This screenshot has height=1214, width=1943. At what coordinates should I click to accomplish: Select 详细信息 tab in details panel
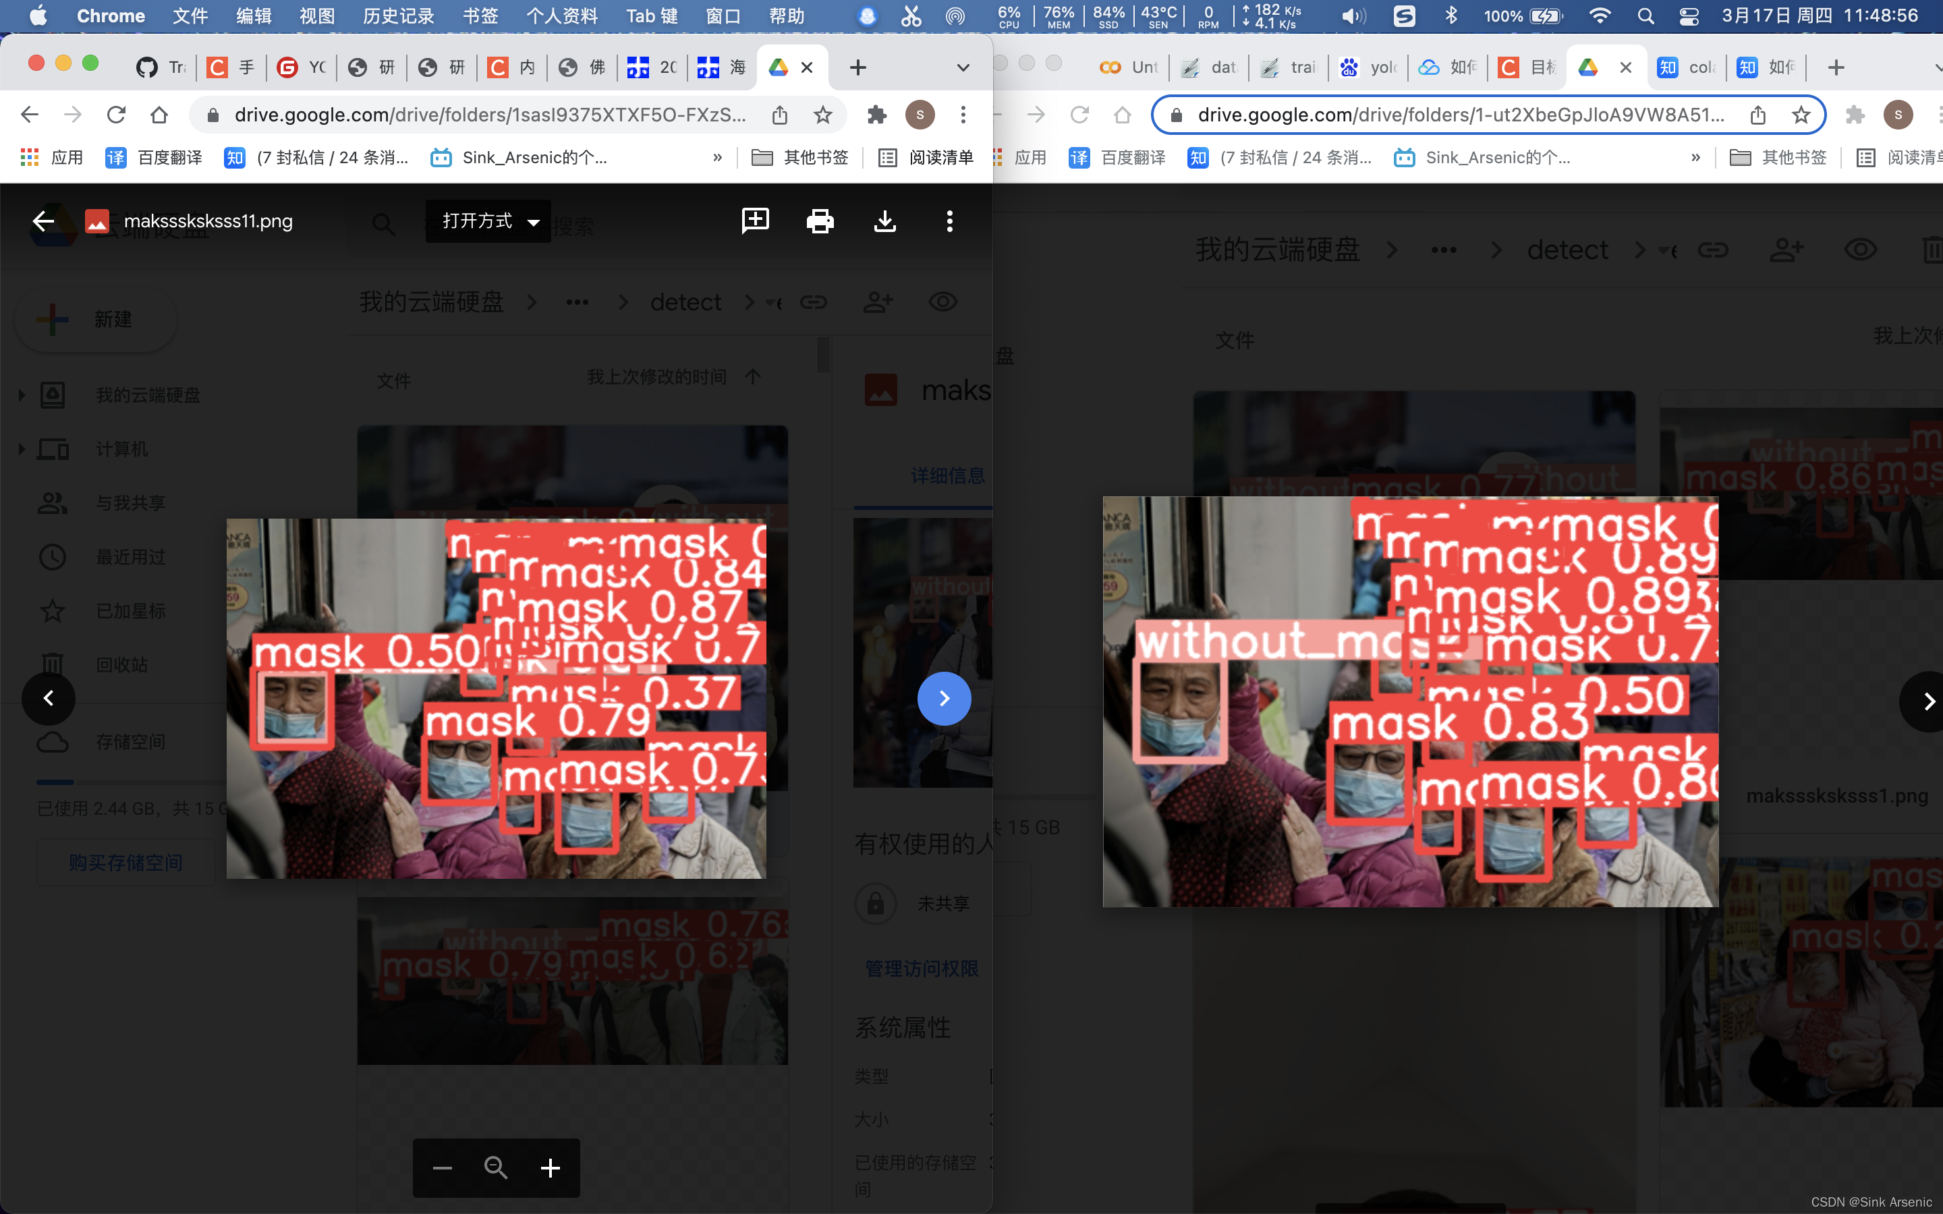tap(947, 475)
